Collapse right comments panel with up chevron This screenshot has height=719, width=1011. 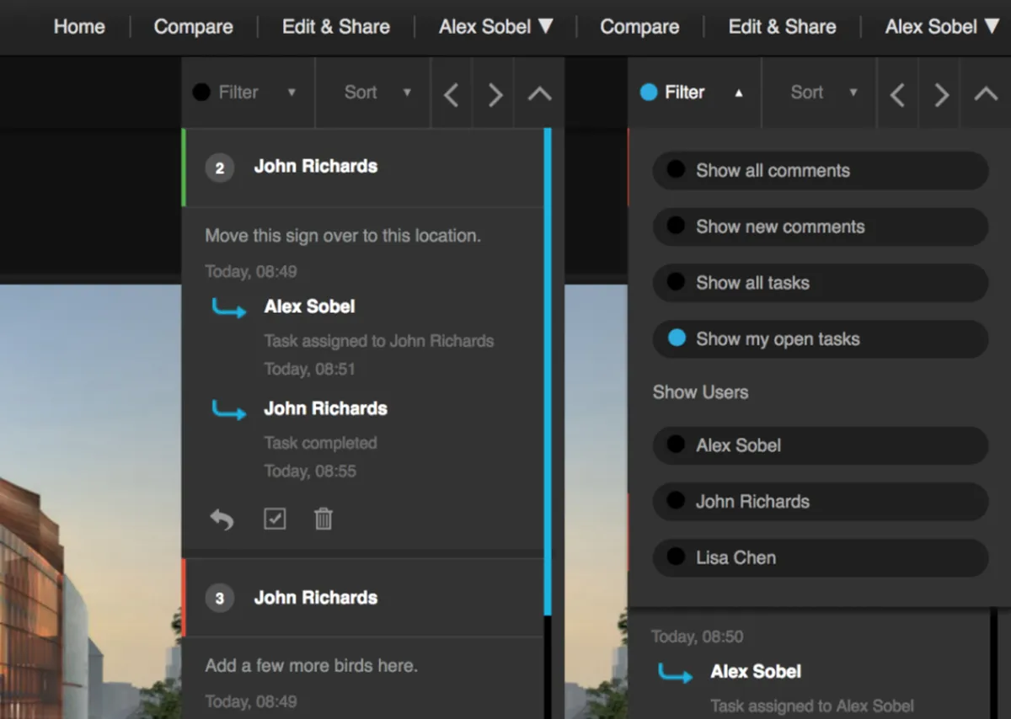click(986, 93)
